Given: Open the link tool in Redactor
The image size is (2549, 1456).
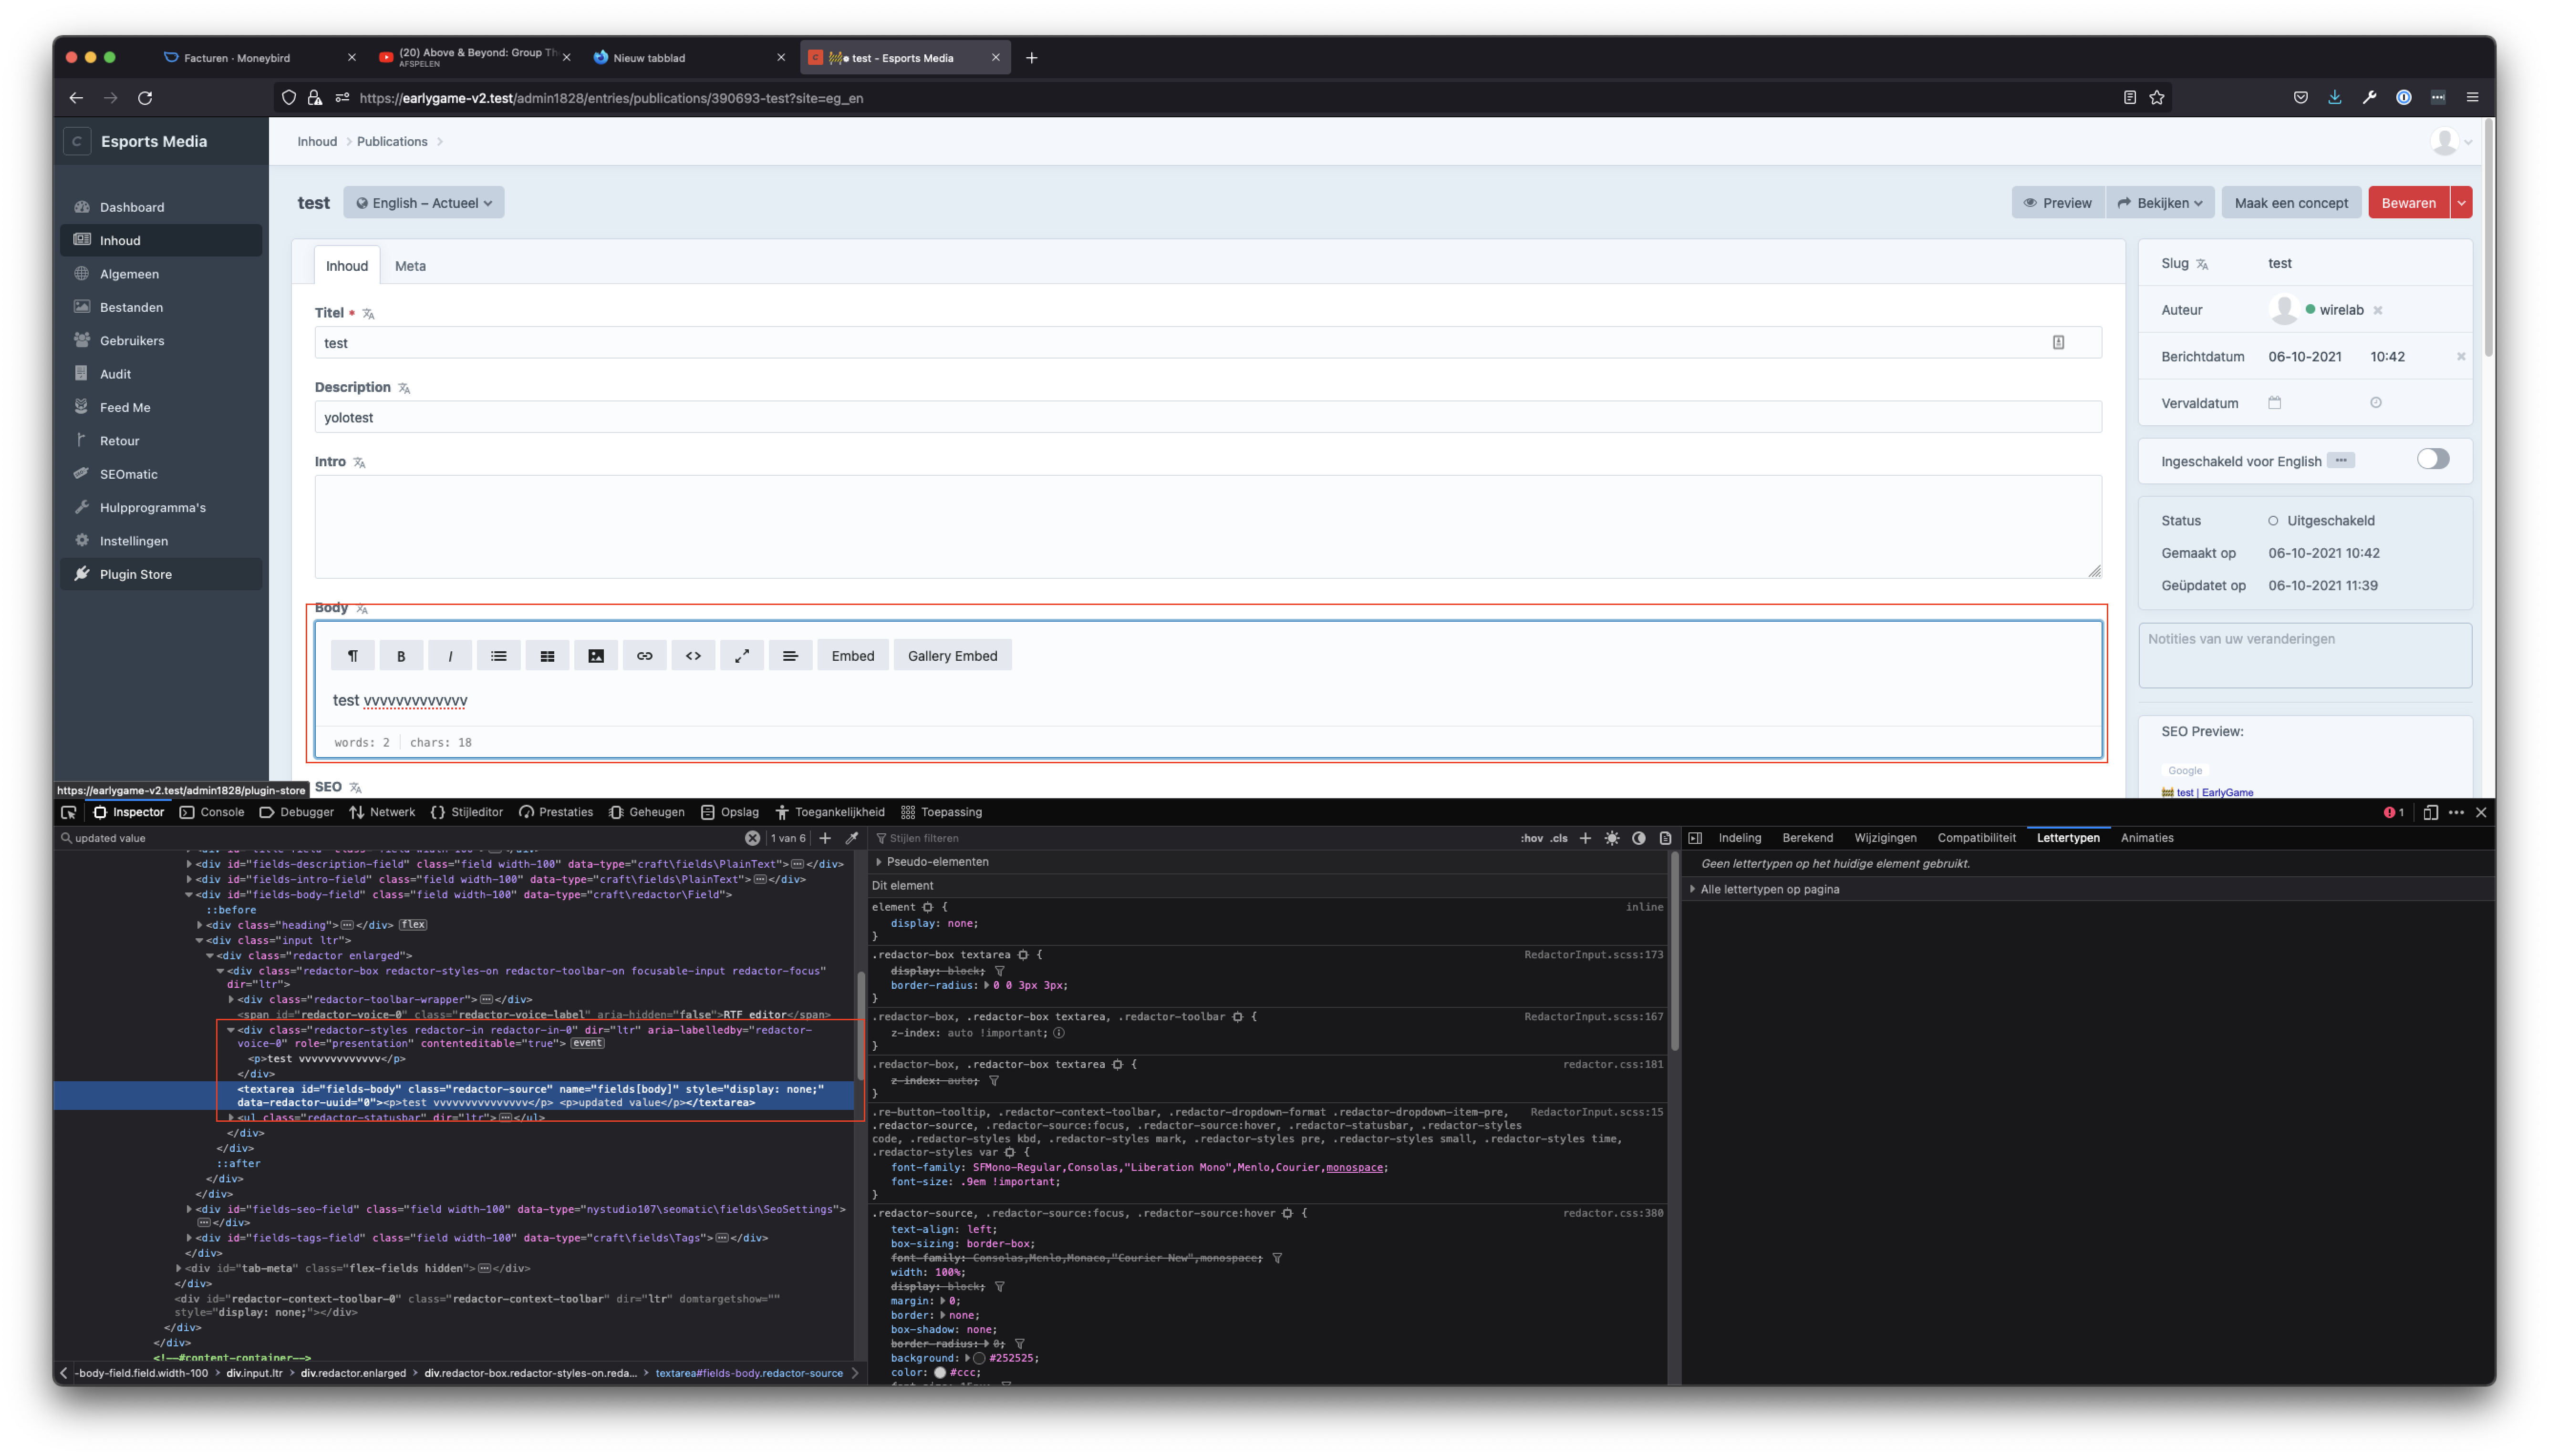Looking at the screenshot, I should pos(644,656).
